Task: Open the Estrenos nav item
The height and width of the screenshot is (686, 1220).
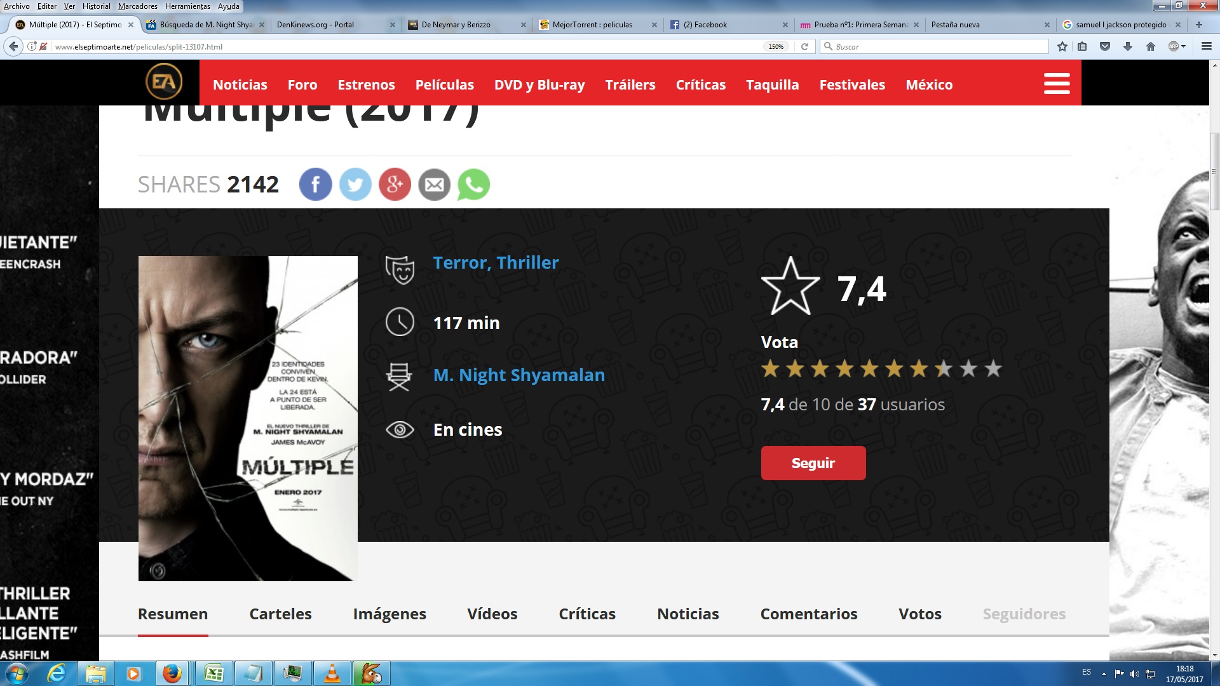Action: [366, 84]
